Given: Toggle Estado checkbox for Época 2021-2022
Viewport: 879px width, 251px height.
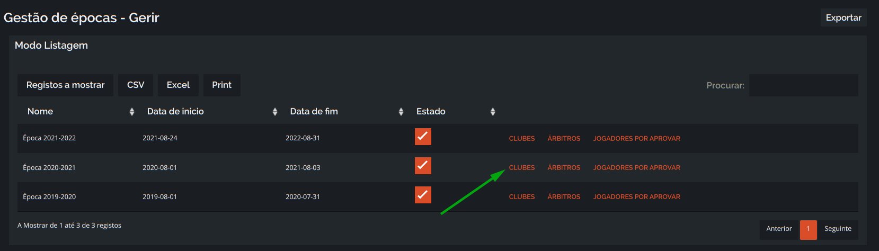Looking at the screenshot, I should click(x=423, y=137).
